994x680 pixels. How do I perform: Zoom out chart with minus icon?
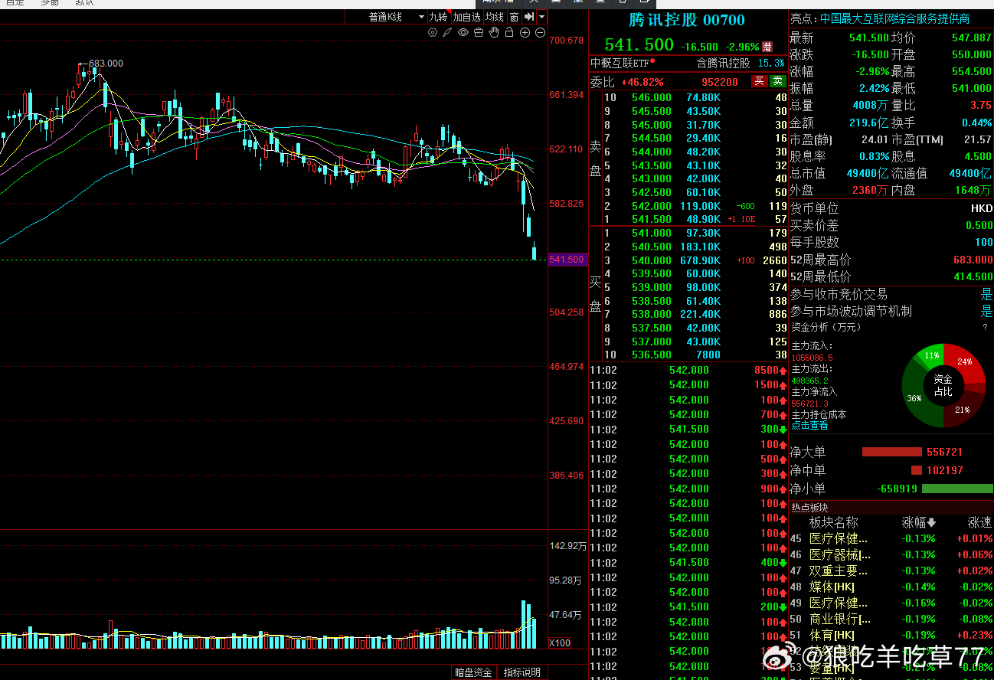[540, 32]
